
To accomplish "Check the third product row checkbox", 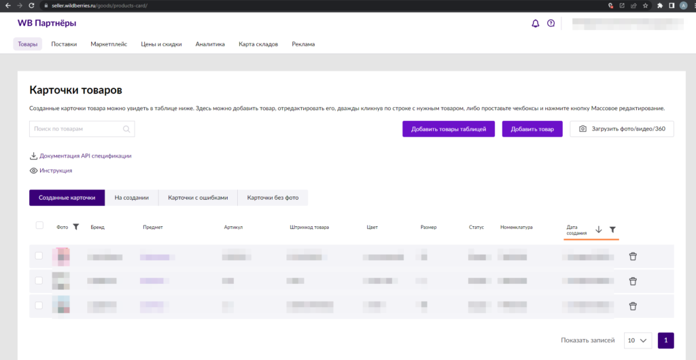I will [x=39, y=305].
